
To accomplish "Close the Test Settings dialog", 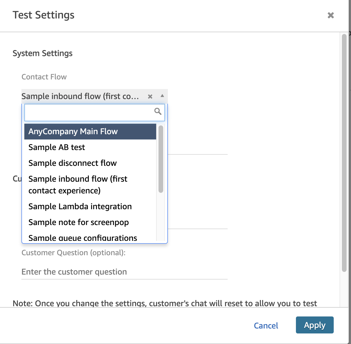I will click(x=330, y=15).
